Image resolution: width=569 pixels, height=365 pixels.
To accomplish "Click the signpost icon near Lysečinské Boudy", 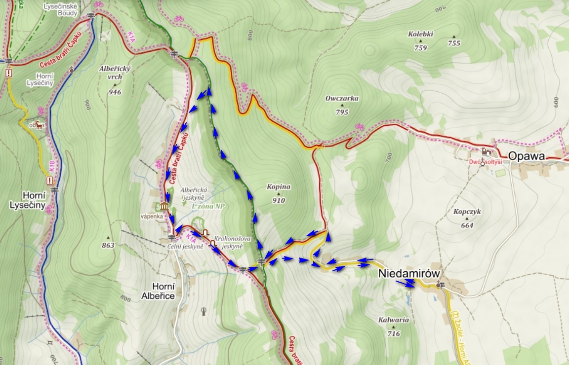I will 91,15.
